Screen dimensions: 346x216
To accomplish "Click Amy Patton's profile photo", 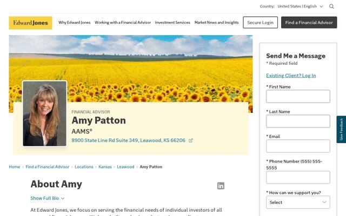I will coord(44,113).
